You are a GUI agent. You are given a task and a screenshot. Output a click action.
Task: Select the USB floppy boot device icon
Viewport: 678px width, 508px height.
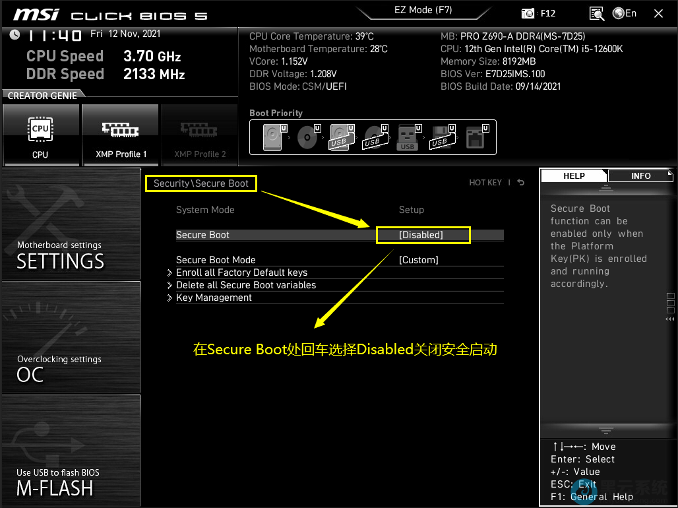(x=441, y=137)
